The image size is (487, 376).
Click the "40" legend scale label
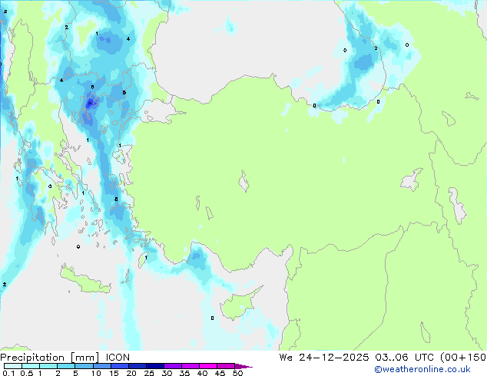[x=202, y=373]
